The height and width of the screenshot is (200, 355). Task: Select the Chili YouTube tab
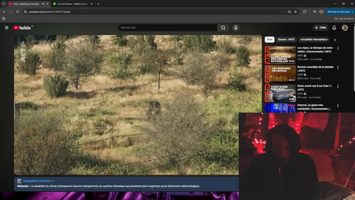26,4
